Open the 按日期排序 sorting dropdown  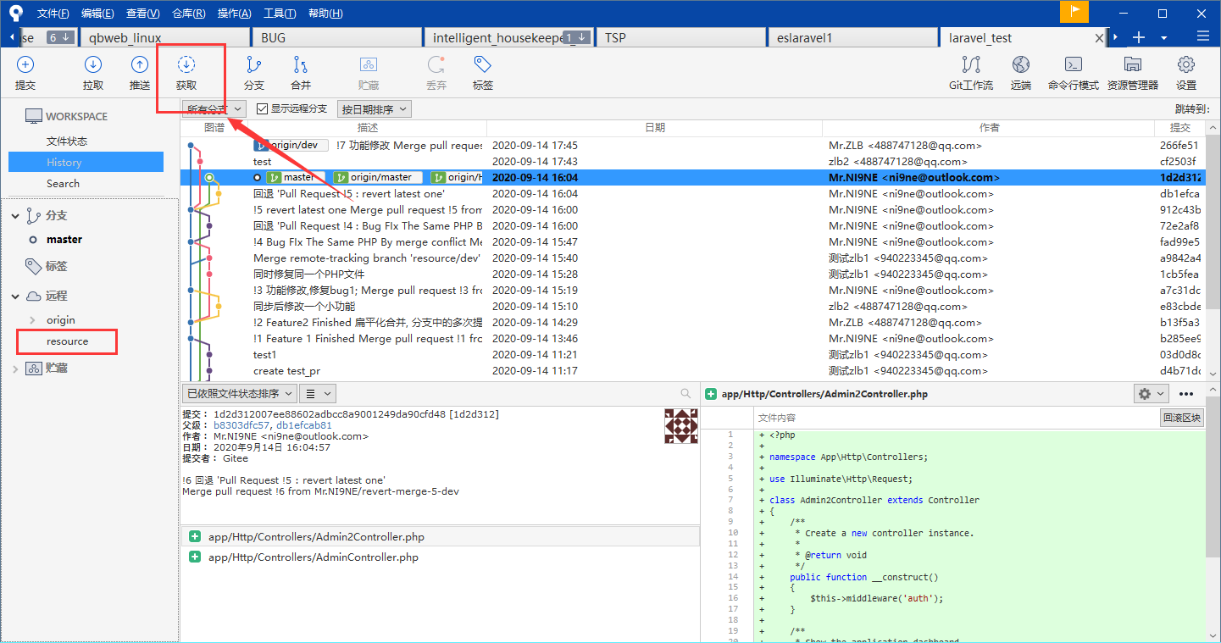click(374, 108)
